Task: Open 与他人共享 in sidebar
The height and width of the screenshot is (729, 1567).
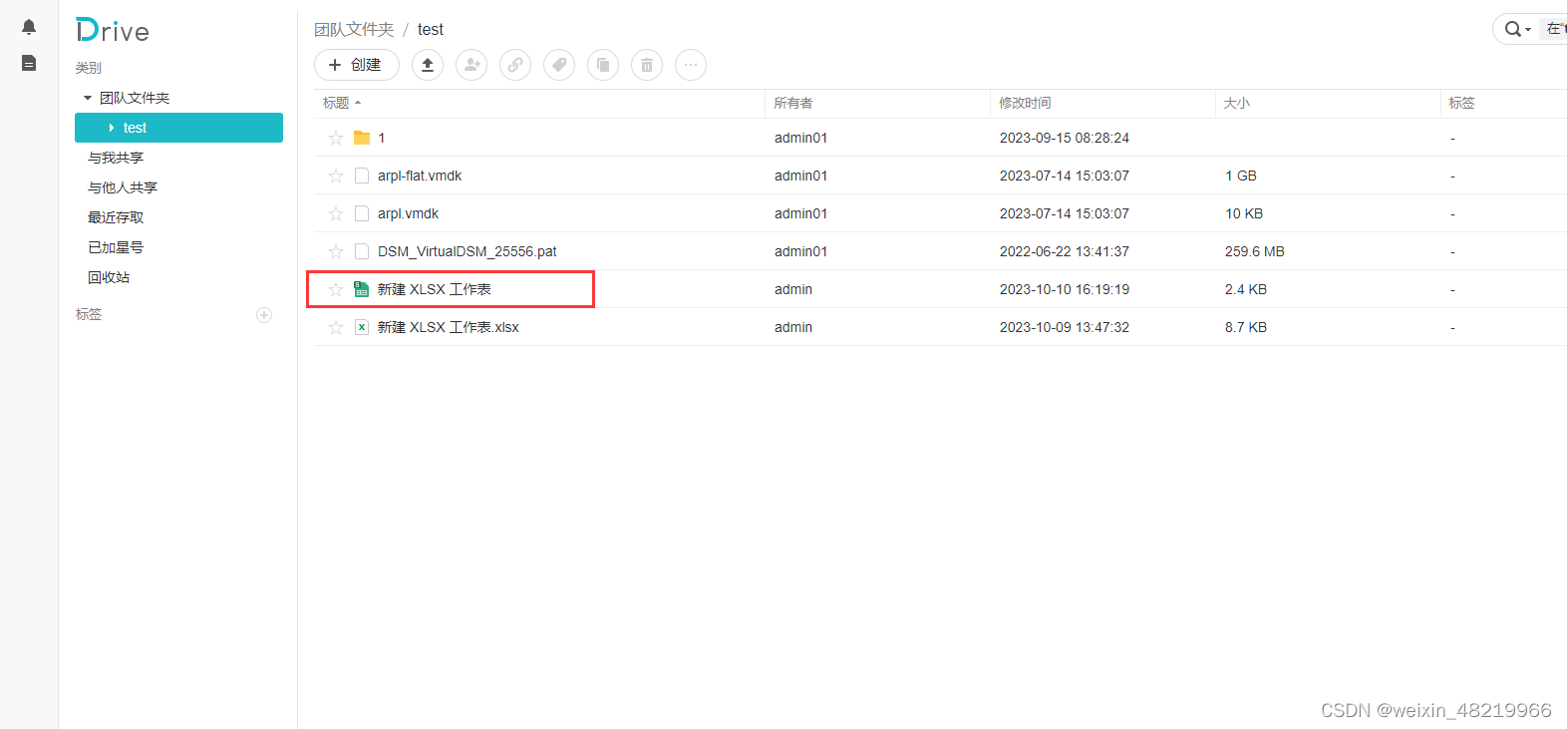Action: [x=123, y=187]
